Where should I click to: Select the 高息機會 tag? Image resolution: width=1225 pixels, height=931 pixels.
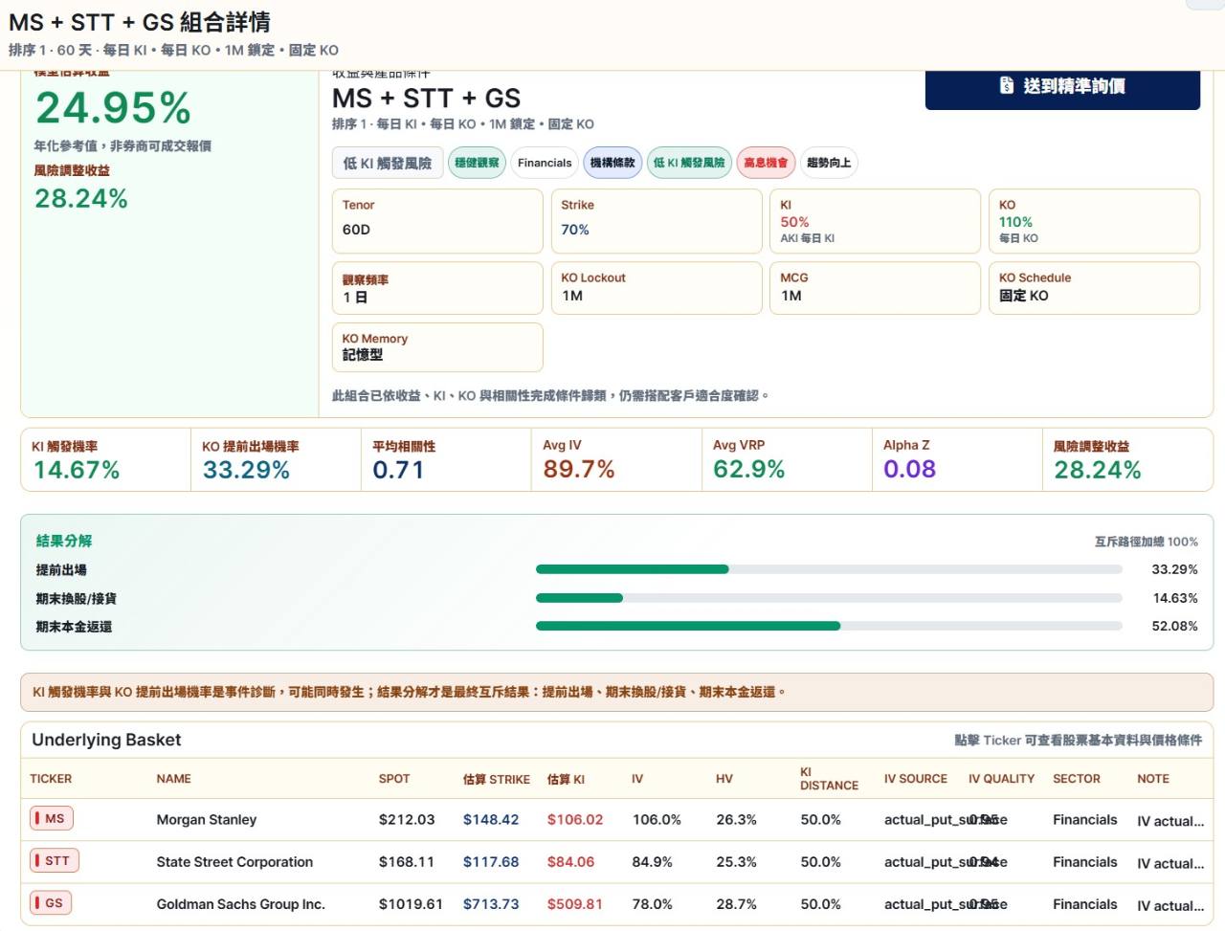coord(766,163)
